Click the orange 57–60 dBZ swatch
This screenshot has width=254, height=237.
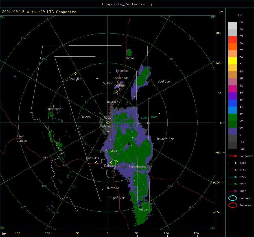click(x=233, y=46)
